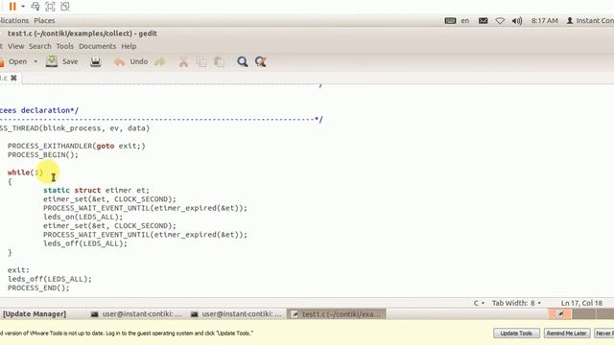Switch to second user@instant-contiki terminal
This screenshot has height=345, width=614.
pos(237,314)
